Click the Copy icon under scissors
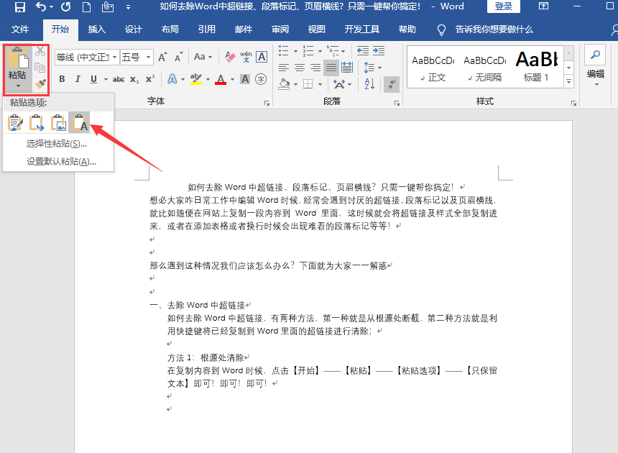Screen dimensions: 618x453 [x=40, y=68]
